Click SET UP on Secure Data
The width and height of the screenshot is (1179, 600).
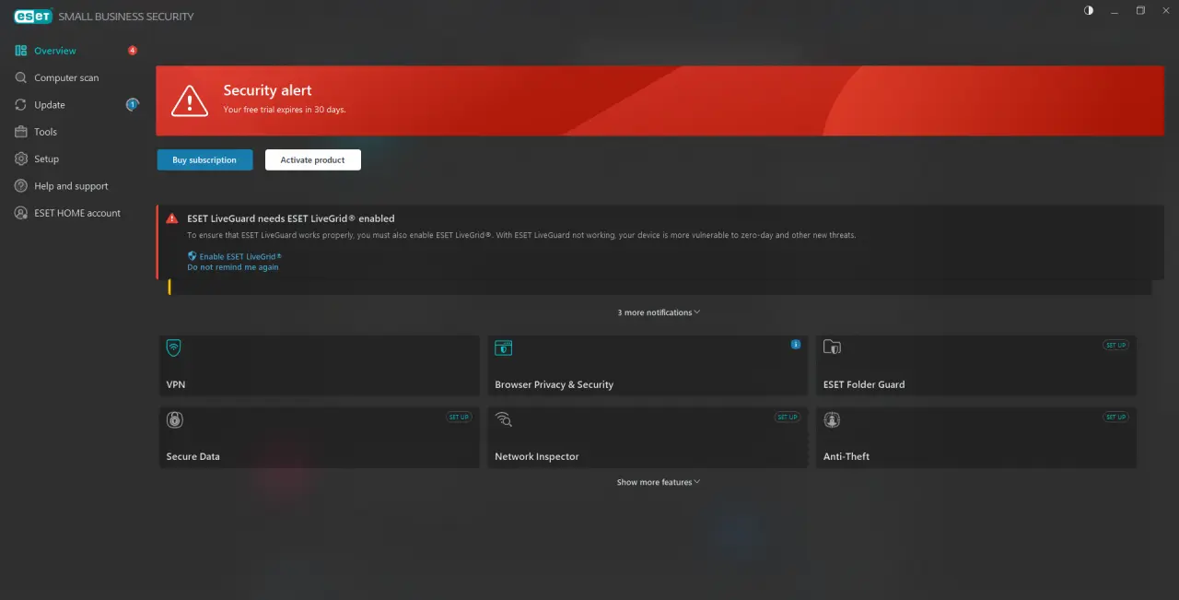(459, 417)
